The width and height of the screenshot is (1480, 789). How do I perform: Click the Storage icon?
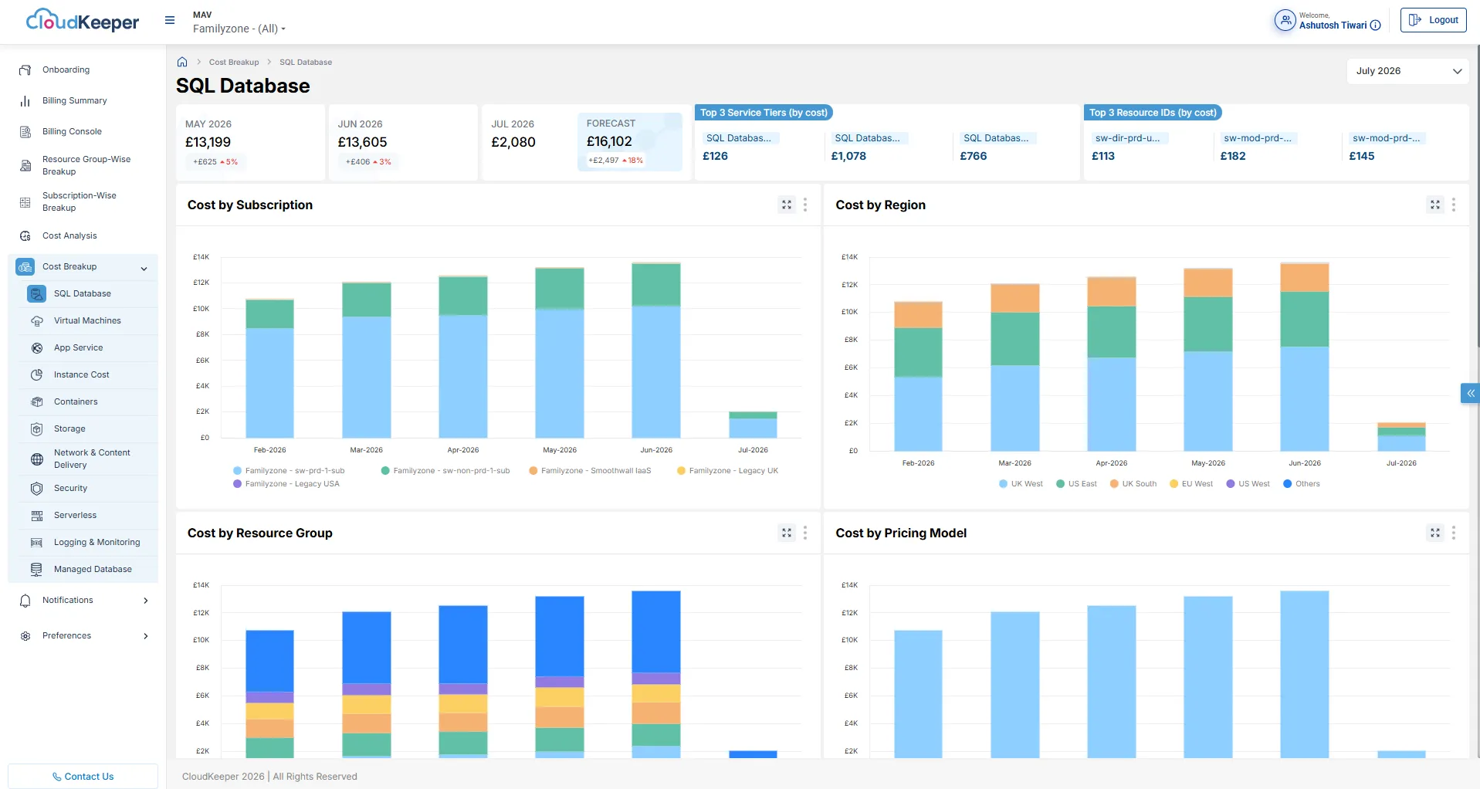coord(36,429)
